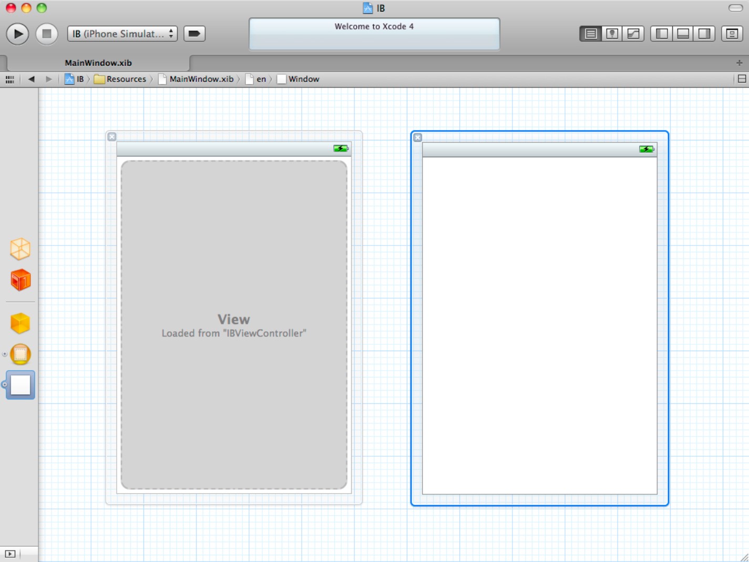Open related files grid menu
This screenshot has width=749, height=562.
coord(9,79)
